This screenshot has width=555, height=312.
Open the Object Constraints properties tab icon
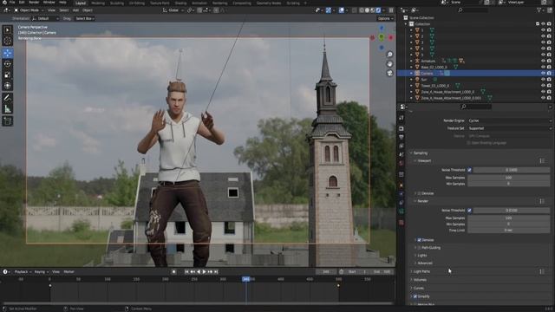(x=401, y=203)
